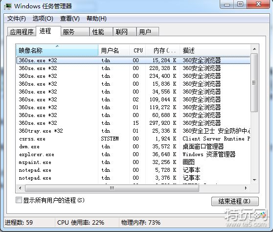Maximize the Task Manager window
Screen dimensions: 273x232
[240, 4]
